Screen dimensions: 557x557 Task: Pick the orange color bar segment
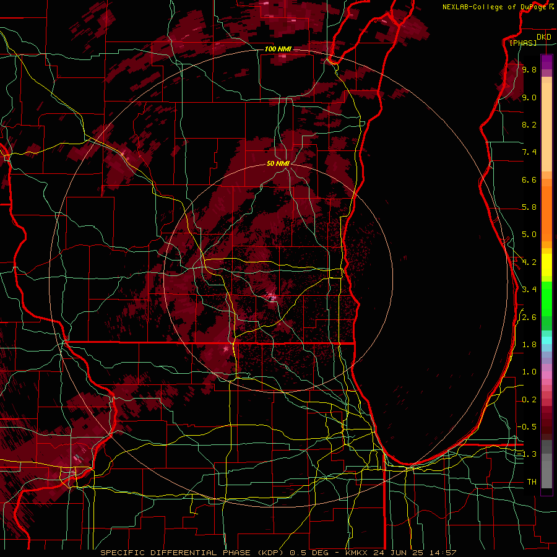point(546,213)
